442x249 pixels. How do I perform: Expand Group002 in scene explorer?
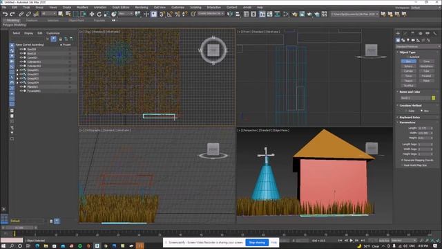tap(17, 75)
